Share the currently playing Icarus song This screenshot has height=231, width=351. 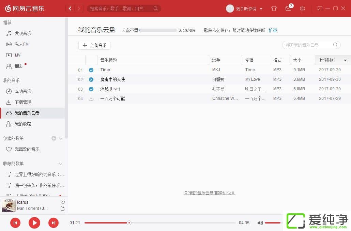(x=62, y=209)
